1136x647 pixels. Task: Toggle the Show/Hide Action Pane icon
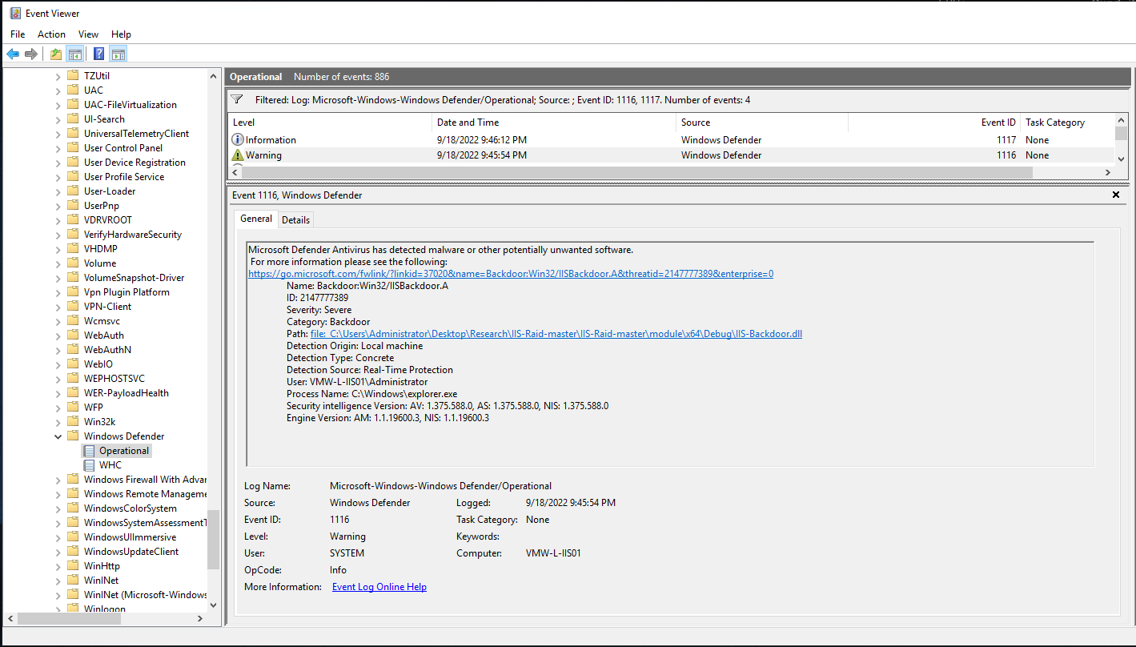tap(118, 54)
